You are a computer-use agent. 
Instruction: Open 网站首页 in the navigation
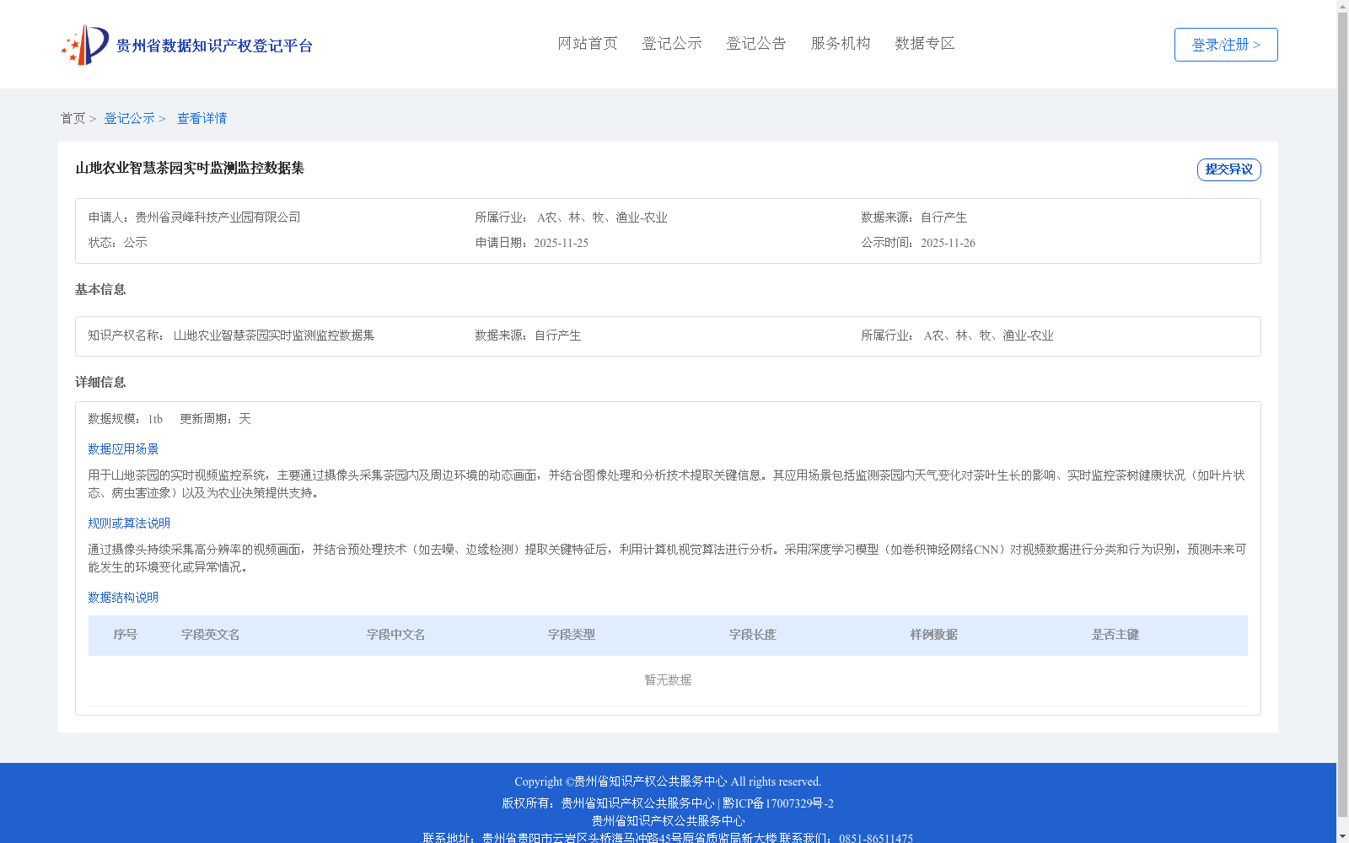(x=588, y=43)
